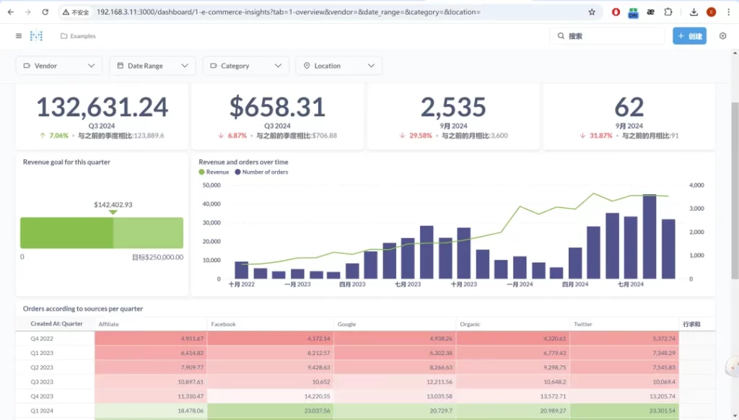Open the browser extensions puzzle icon
The height and width of the screenshot is (420, 739).
point(668,12)
